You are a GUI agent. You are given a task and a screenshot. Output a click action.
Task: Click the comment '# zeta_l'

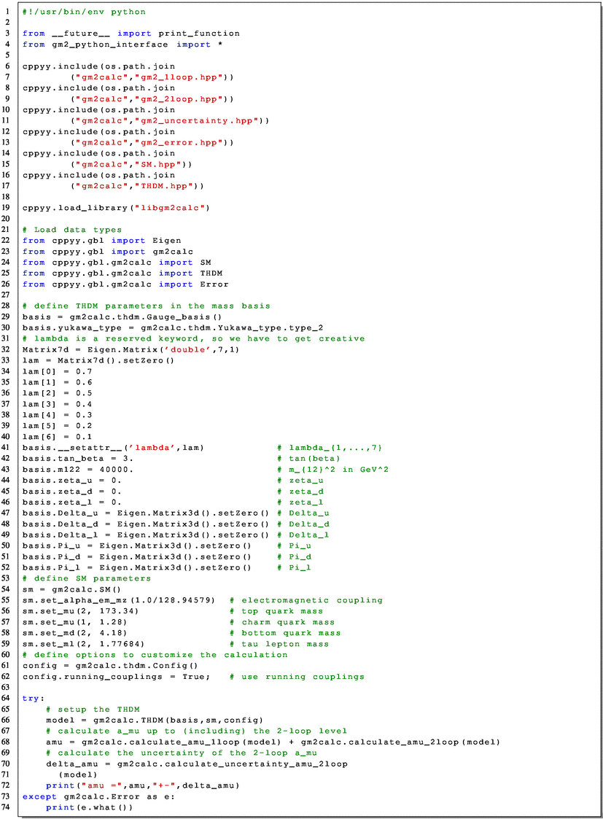(300, 502)
